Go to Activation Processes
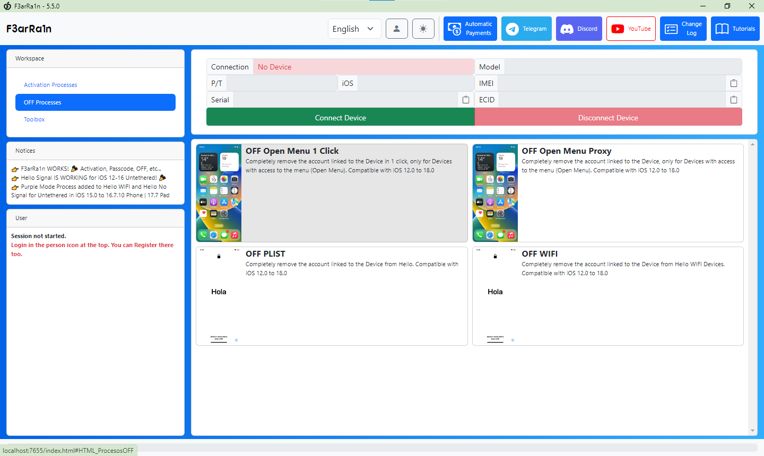 (x=50, y=85)
